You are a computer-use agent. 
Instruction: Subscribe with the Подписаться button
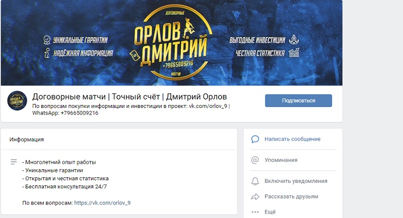(x=298, y=100)
